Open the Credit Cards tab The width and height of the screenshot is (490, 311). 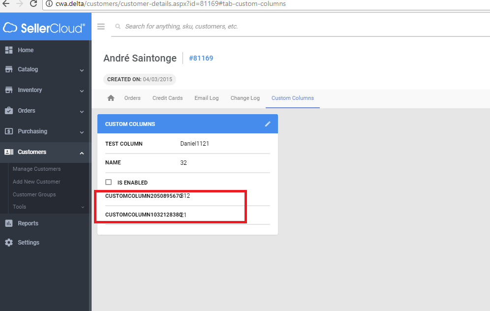[x=167, y=98]
